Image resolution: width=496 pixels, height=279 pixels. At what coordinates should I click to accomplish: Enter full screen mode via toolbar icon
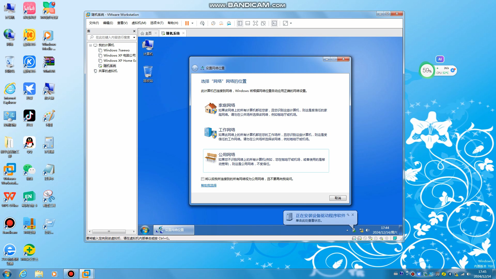pos(255,23)
